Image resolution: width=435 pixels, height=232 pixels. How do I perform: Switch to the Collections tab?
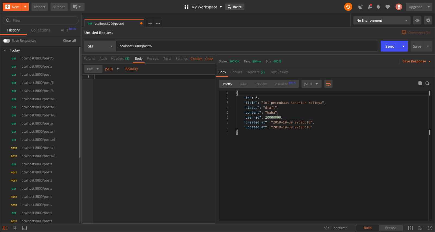[41, 30]
